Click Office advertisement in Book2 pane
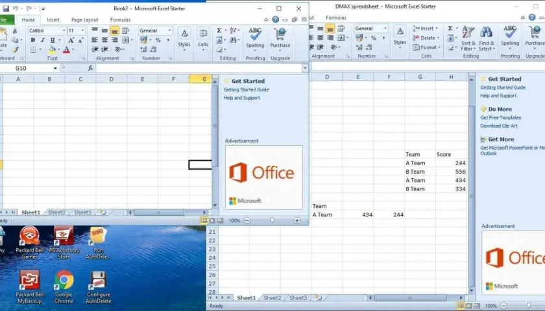545x311 pixels. [264, 178]
